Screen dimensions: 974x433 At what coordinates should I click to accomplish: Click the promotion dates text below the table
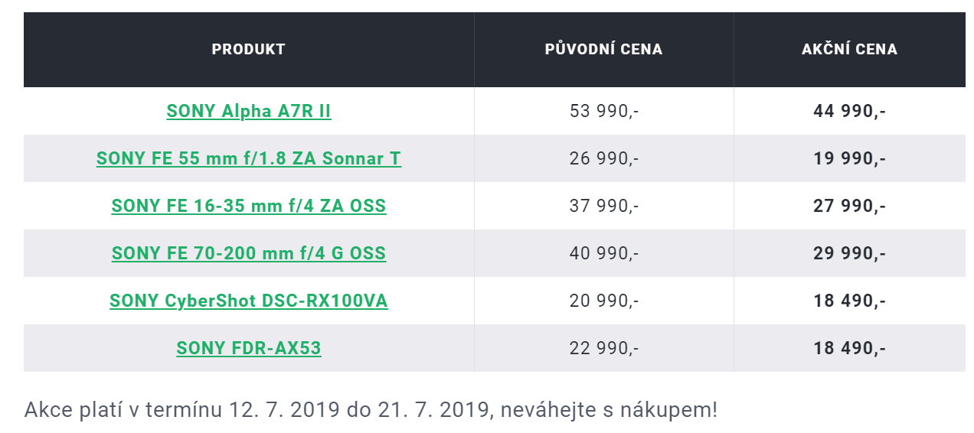[371, 410]
